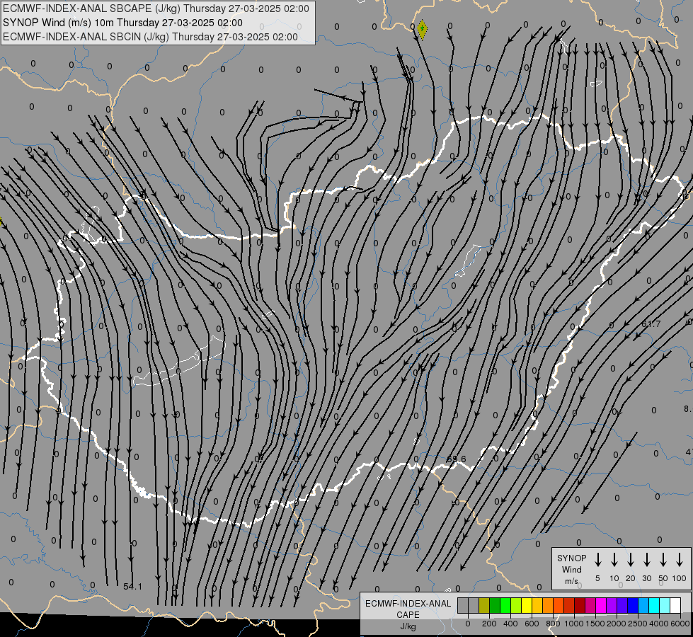
Task: Select the white swatch at 6000
Action: [675, 605]
